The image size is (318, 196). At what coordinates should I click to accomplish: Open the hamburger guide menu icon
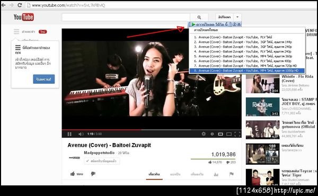[16, 32]
